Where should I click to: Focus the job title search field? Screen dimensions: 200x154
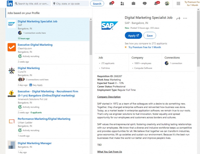coord(32,4)
